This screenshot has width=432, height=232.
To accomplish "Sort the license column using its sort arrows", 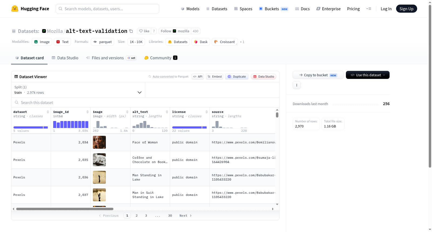I will coord(207,112).
